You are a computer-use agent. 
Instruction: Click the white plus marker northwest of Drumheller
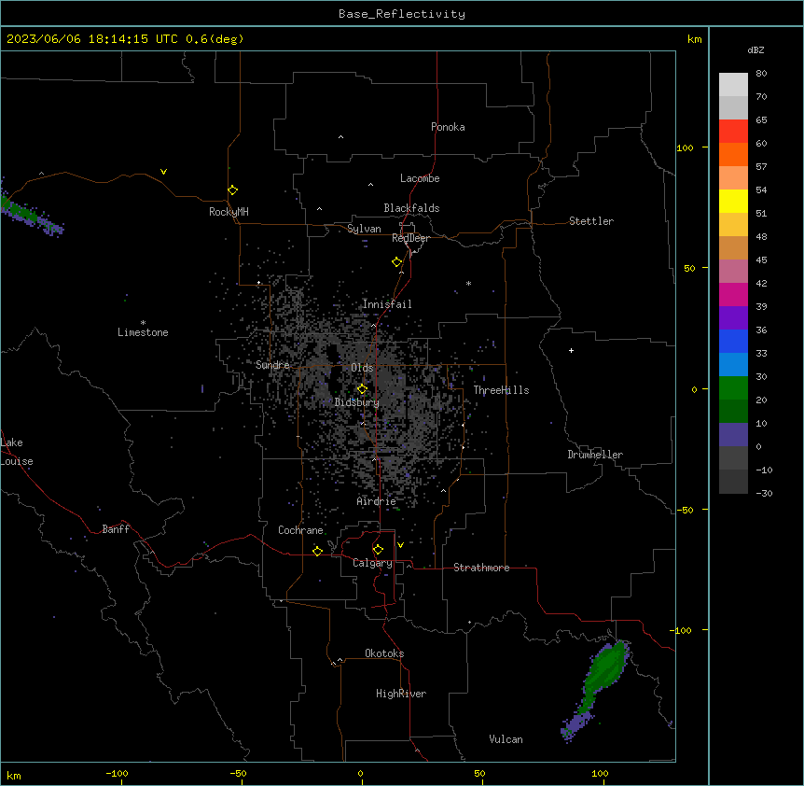point(571,350)
